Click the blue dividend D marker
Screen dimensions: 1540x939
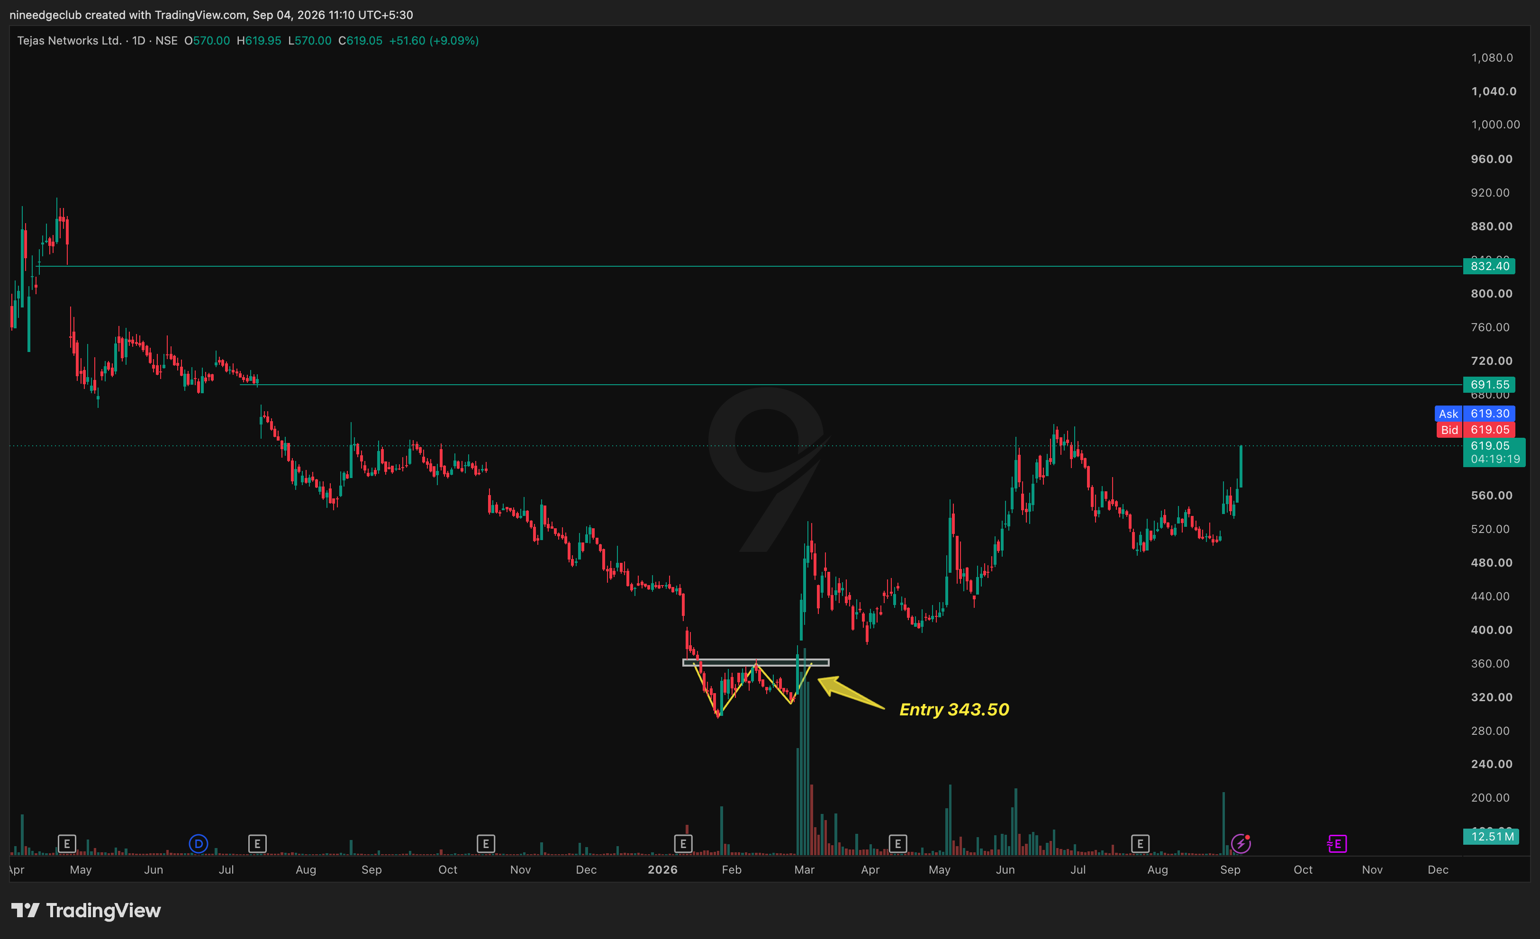pos(198,844)
